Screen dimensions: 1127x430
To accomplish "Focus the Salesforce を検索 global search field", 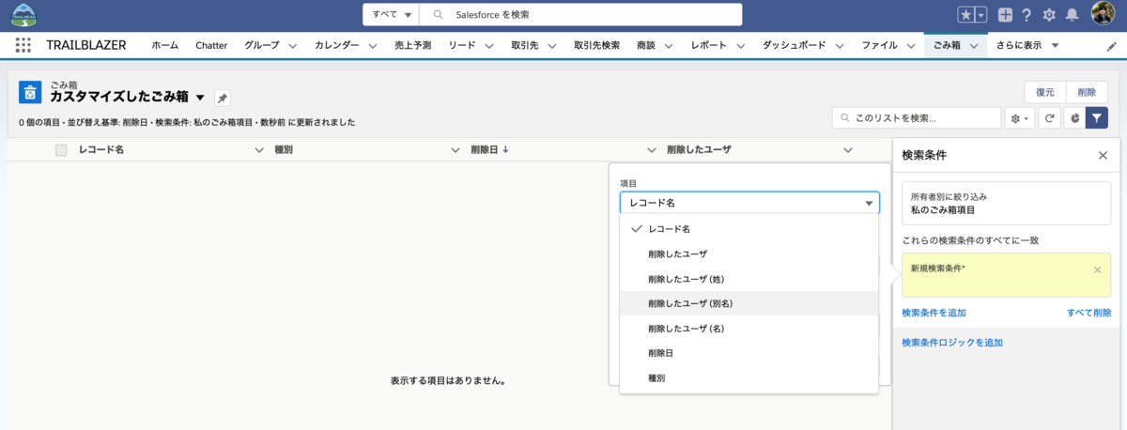I will 580,15.
